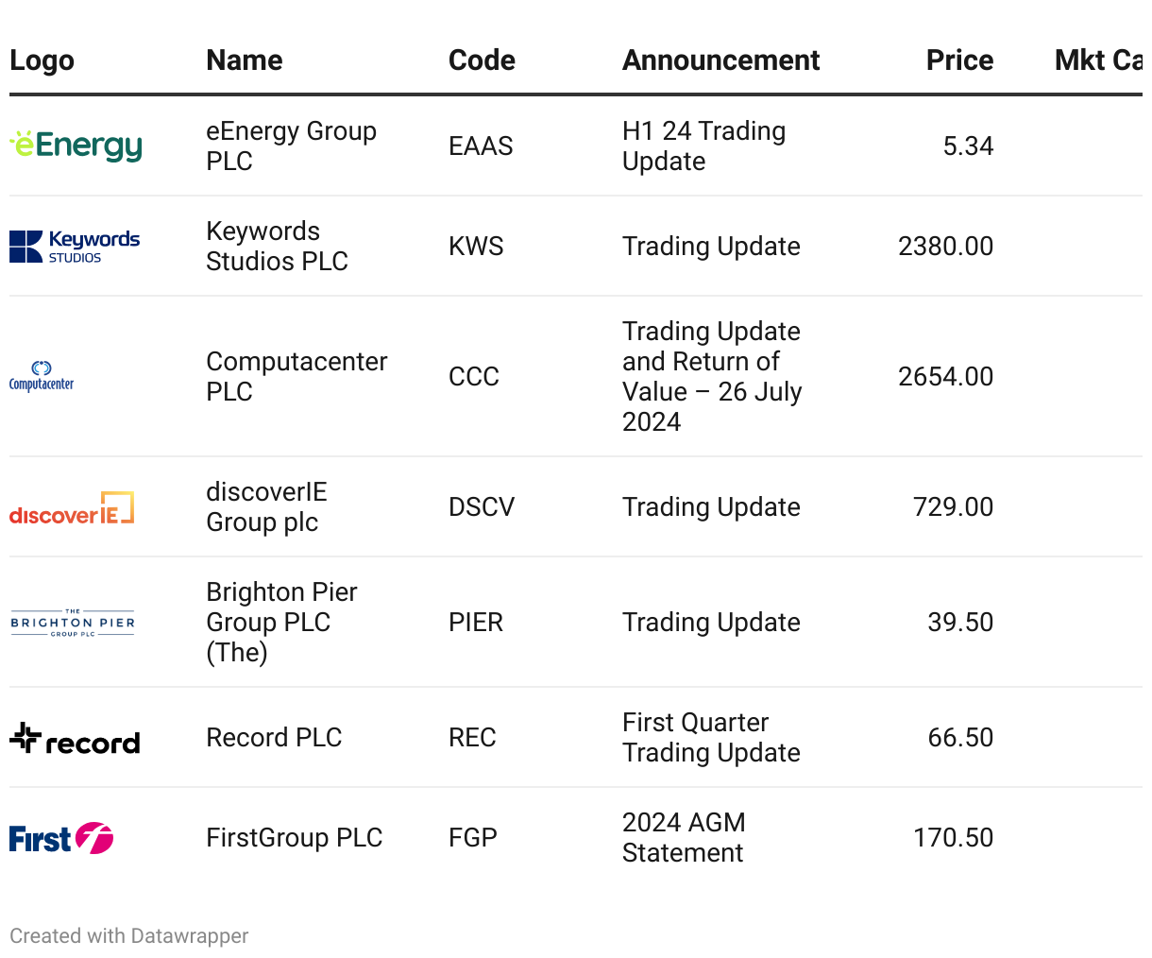The image size is (1152, 958).
Task: Click the KWS ticker code
Action: (476, 247)
